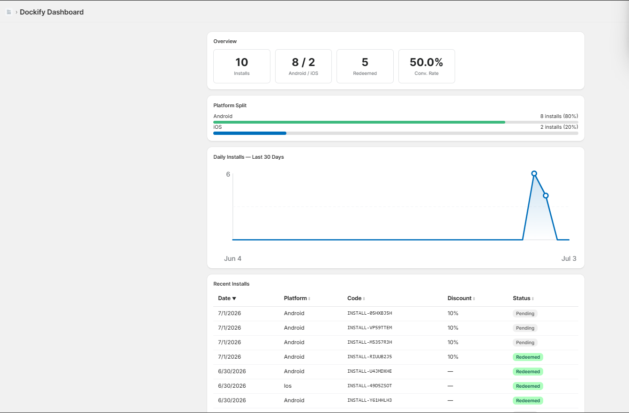629x413 pixels.
Task: Select code INSTALL-M5357R3H
Action: click(x=370, y=342)
